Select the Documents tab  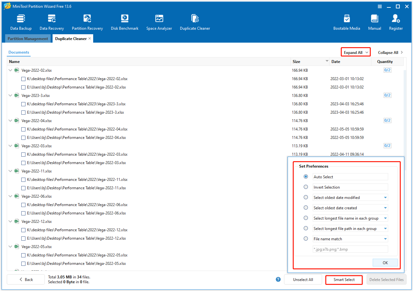click(18, 52)
